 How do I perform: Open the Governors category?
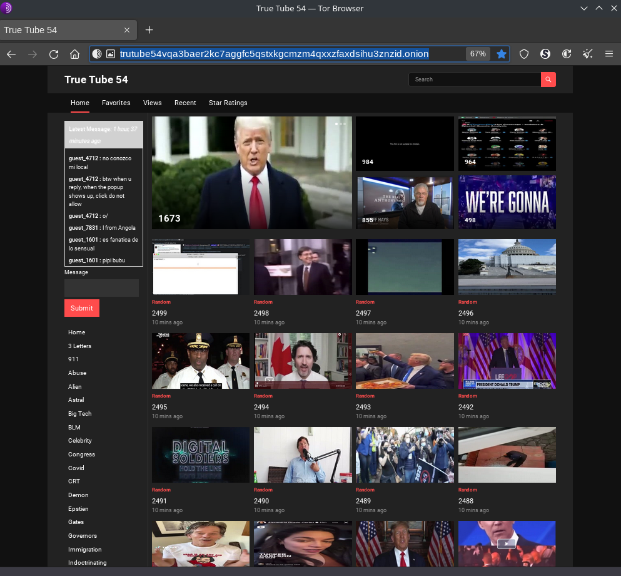(83, 535)
